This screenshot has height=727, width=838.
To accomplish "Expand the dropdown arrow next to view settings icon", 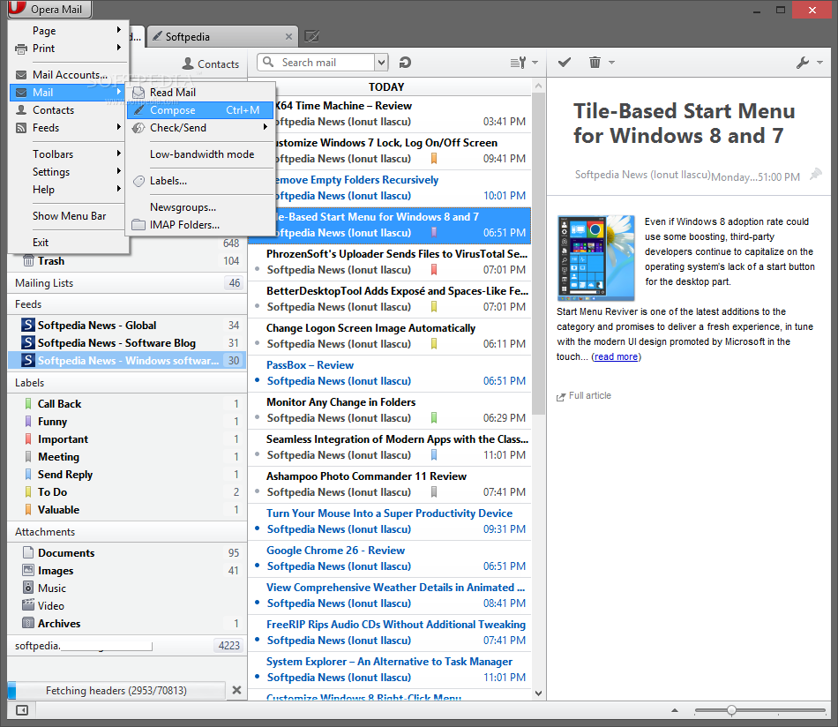I will click(x=535, y=63).
